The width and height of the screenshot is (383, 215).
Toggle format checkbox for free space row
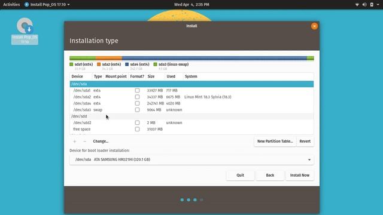(x=137, y=129)
